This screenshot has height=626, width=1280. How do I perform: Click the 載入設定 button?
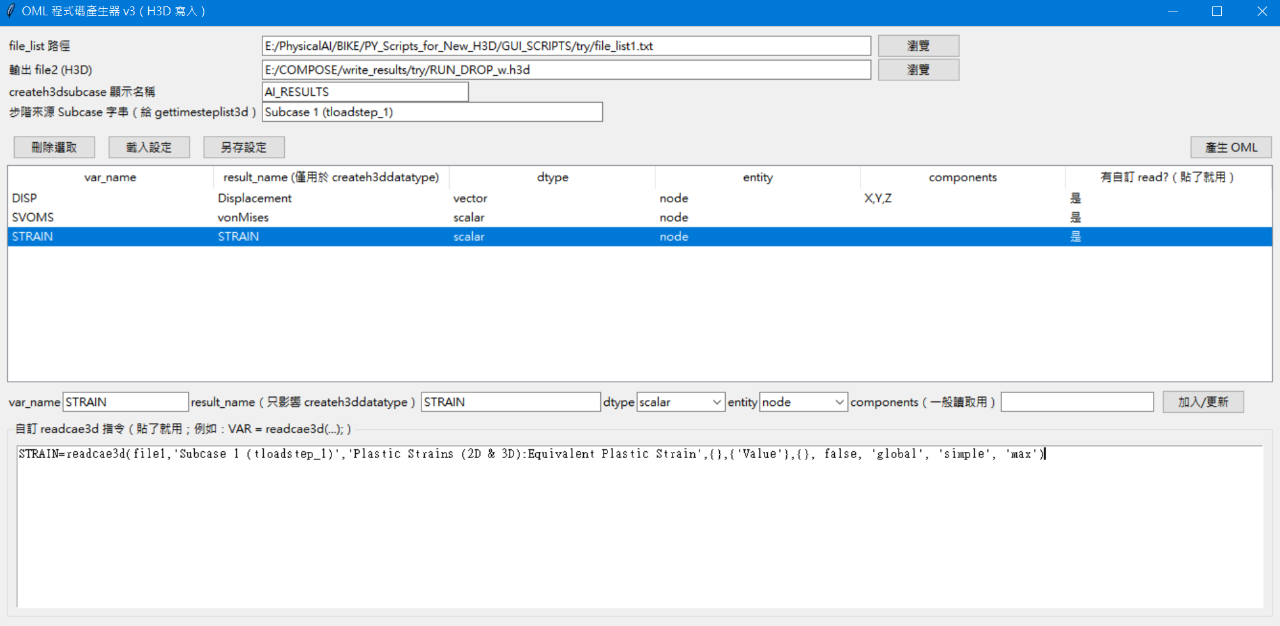[x=149, y=147]
